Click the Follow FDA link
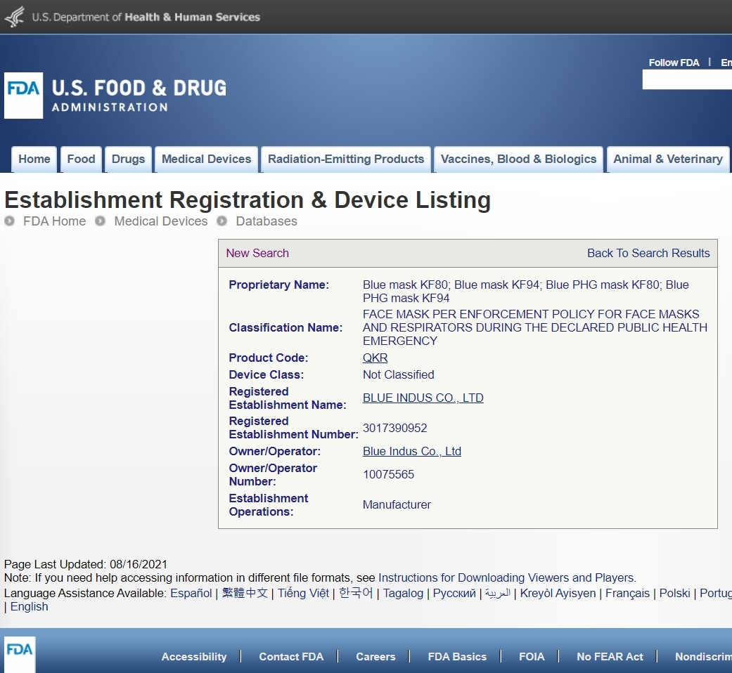Image resolution: width=732 pixels, height=673 pixels. (674, 63)
